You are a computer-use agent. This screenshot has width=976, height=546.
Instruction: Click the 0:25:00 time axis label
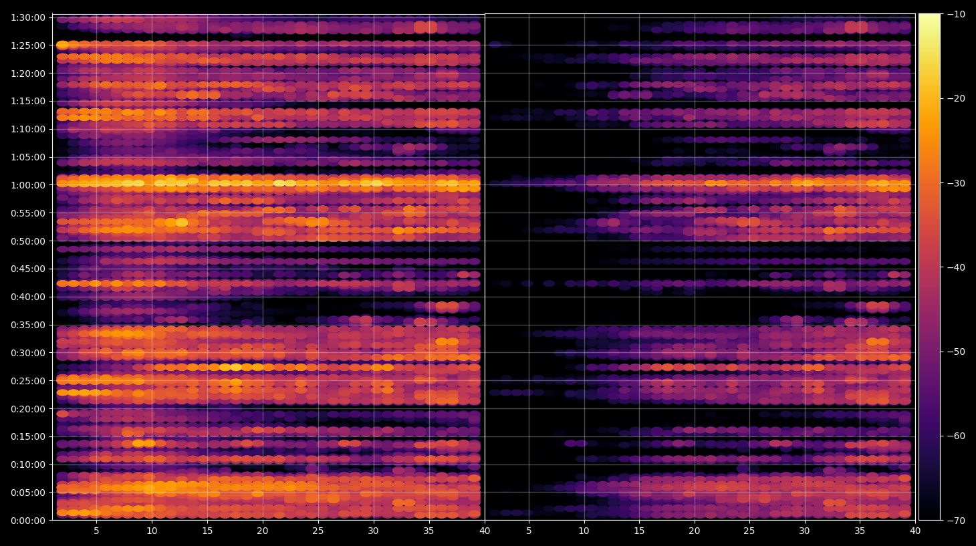tap(28, 381)
